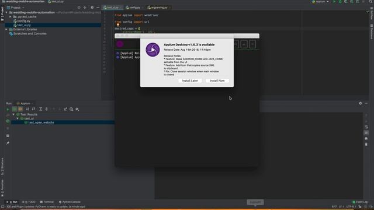Switch to the config.py editor tab
Image resolution: width=374 pixels, height=210 pixels.
click(x=134, y=8)
